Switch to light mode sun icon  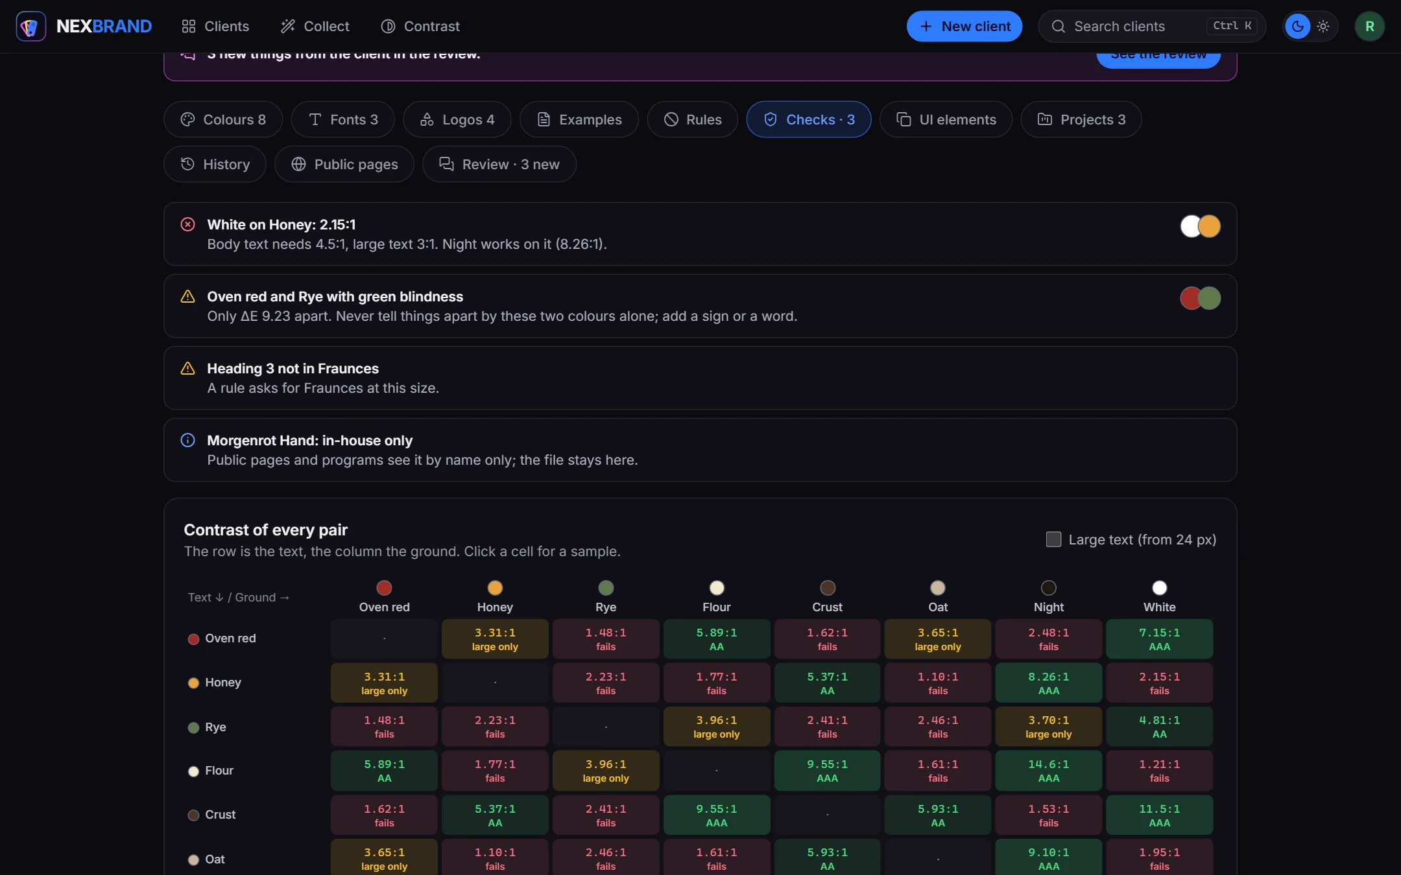(1323, 27)
